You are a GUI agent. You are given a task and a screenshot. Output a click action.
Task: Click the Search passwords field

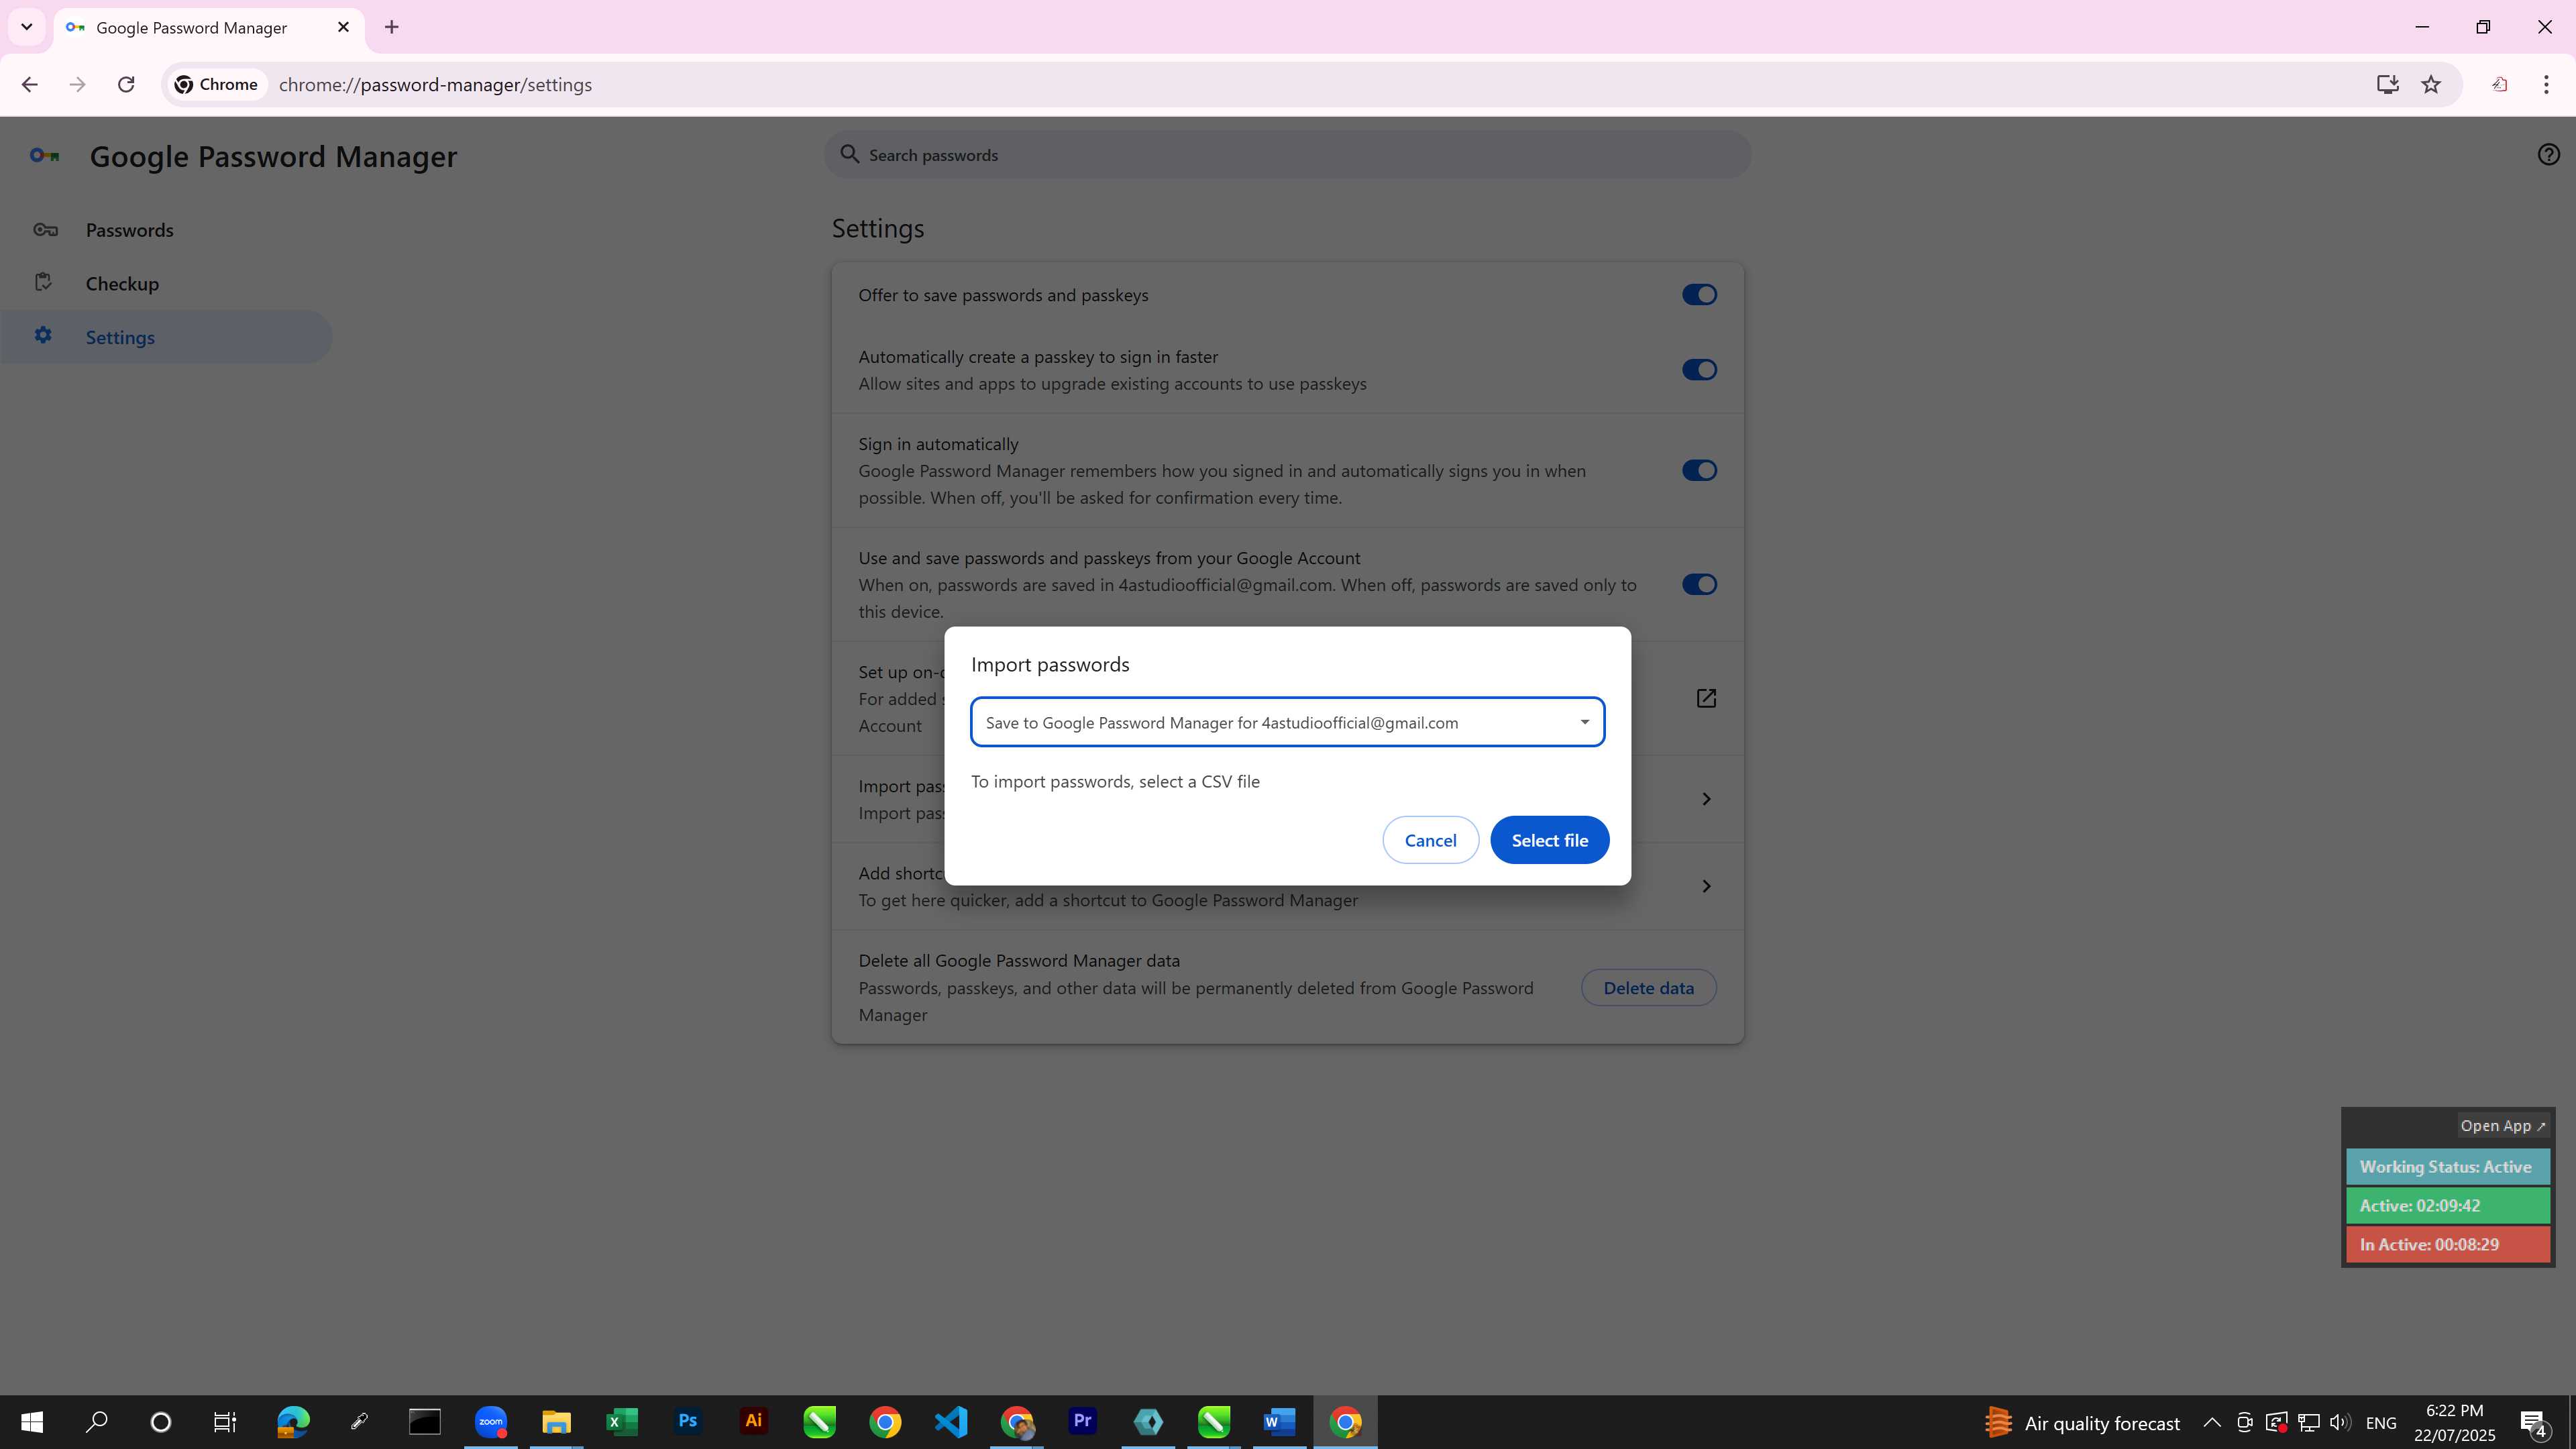point(1287,155)
